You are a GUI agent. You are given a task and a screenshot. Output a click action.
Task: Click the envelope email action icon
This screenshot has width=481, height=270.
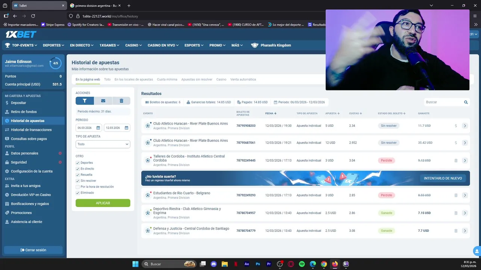click(x=103, y=100)
